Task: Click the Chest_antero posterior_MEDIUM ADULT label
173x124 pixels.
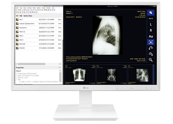Action: point(79,57)
